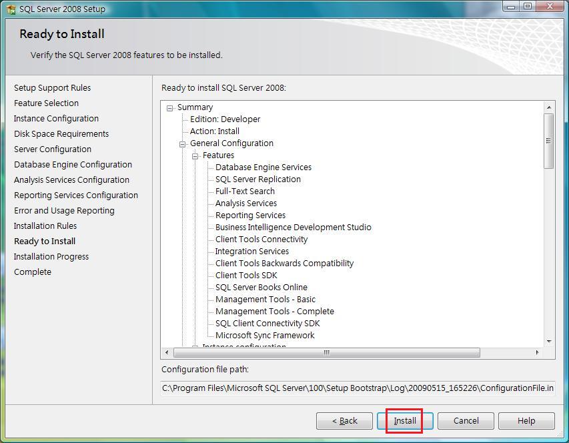The width and height of the screenshot is (569, 443).
Task: Collapse the General Configuration node
Action: (183, 144)
